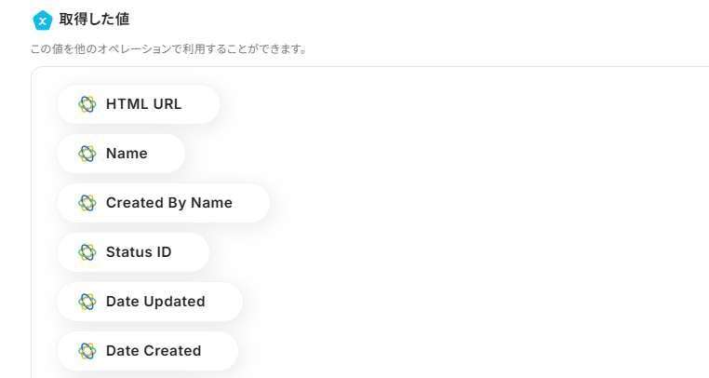Click the icon on Created By Name chip
Viewport: 709px width, 378px height.
(x=87, y=203)
